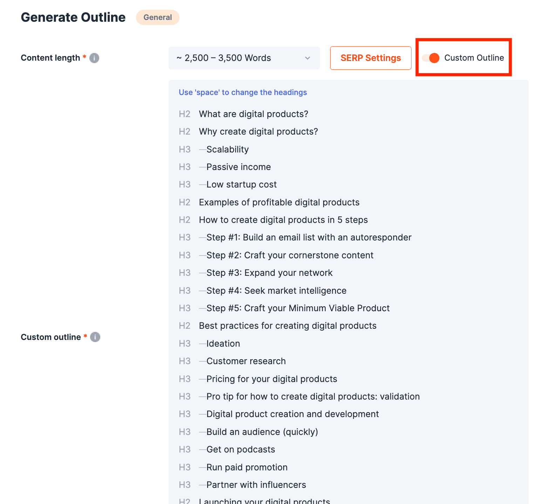Click the 'What are digital products?' heading line
551x504 pixels.
(x=253, y=114)
